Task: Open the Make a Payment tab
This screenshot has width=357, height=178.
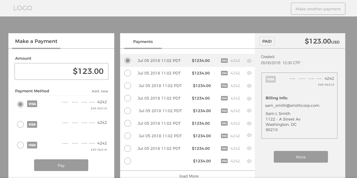Action: (36, 41)
